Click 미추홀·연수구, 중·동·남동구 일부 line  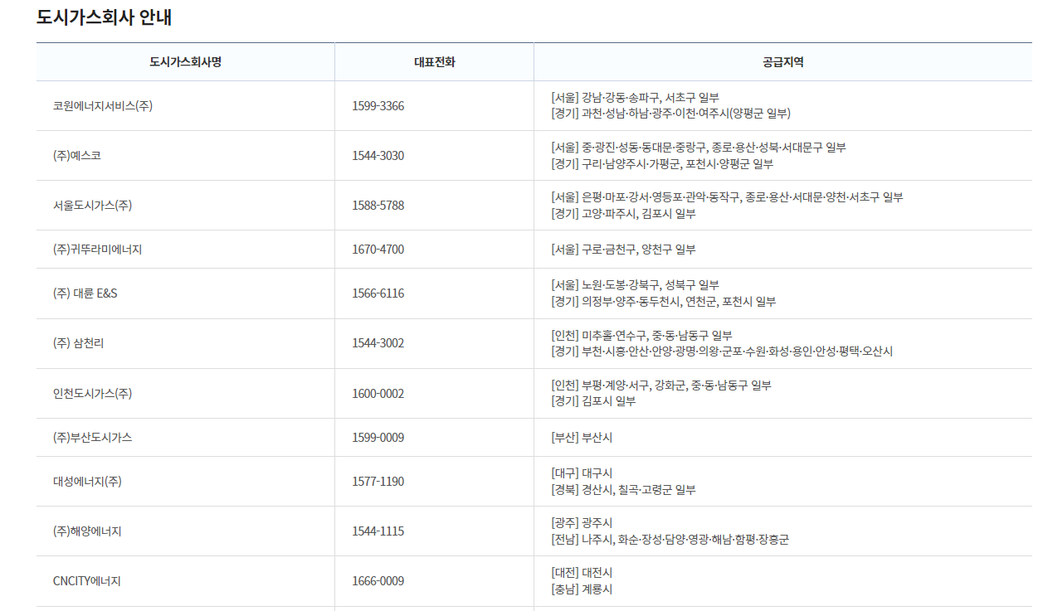pos(642,336)
